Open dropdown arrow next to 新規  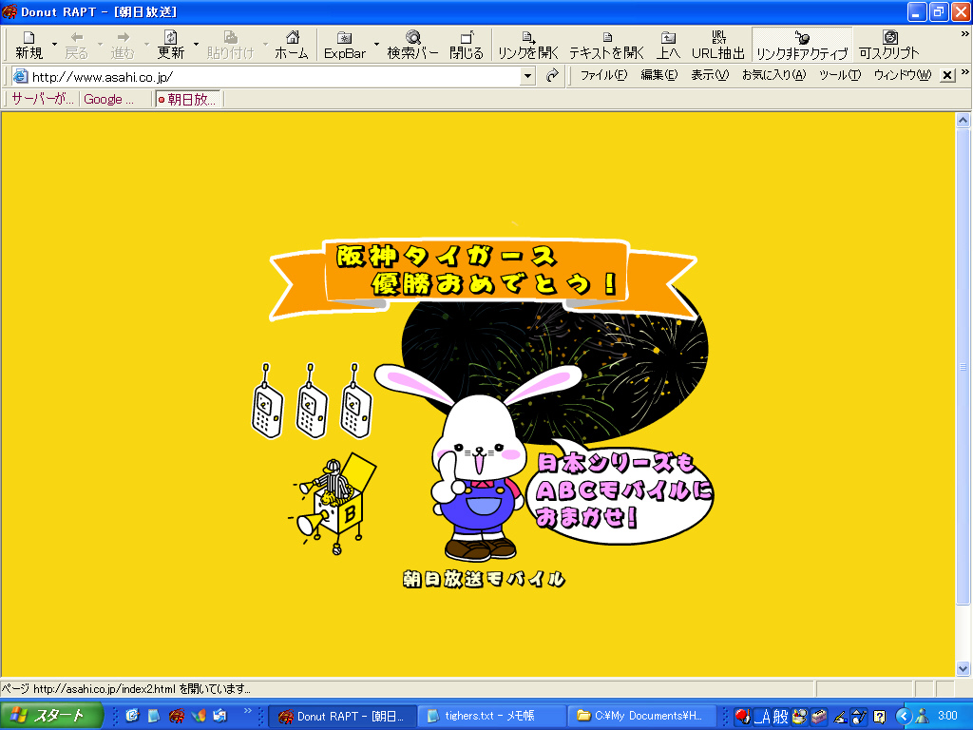click(x=54, y=44)
